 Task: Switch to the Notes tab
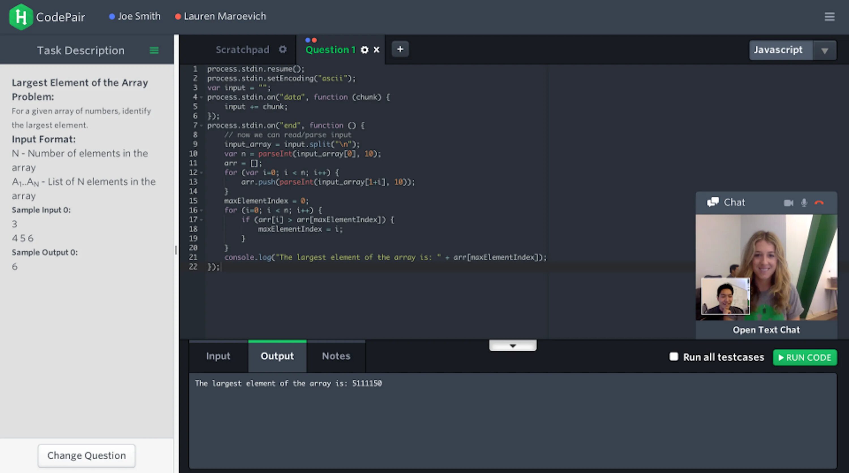tap(336, 356)
